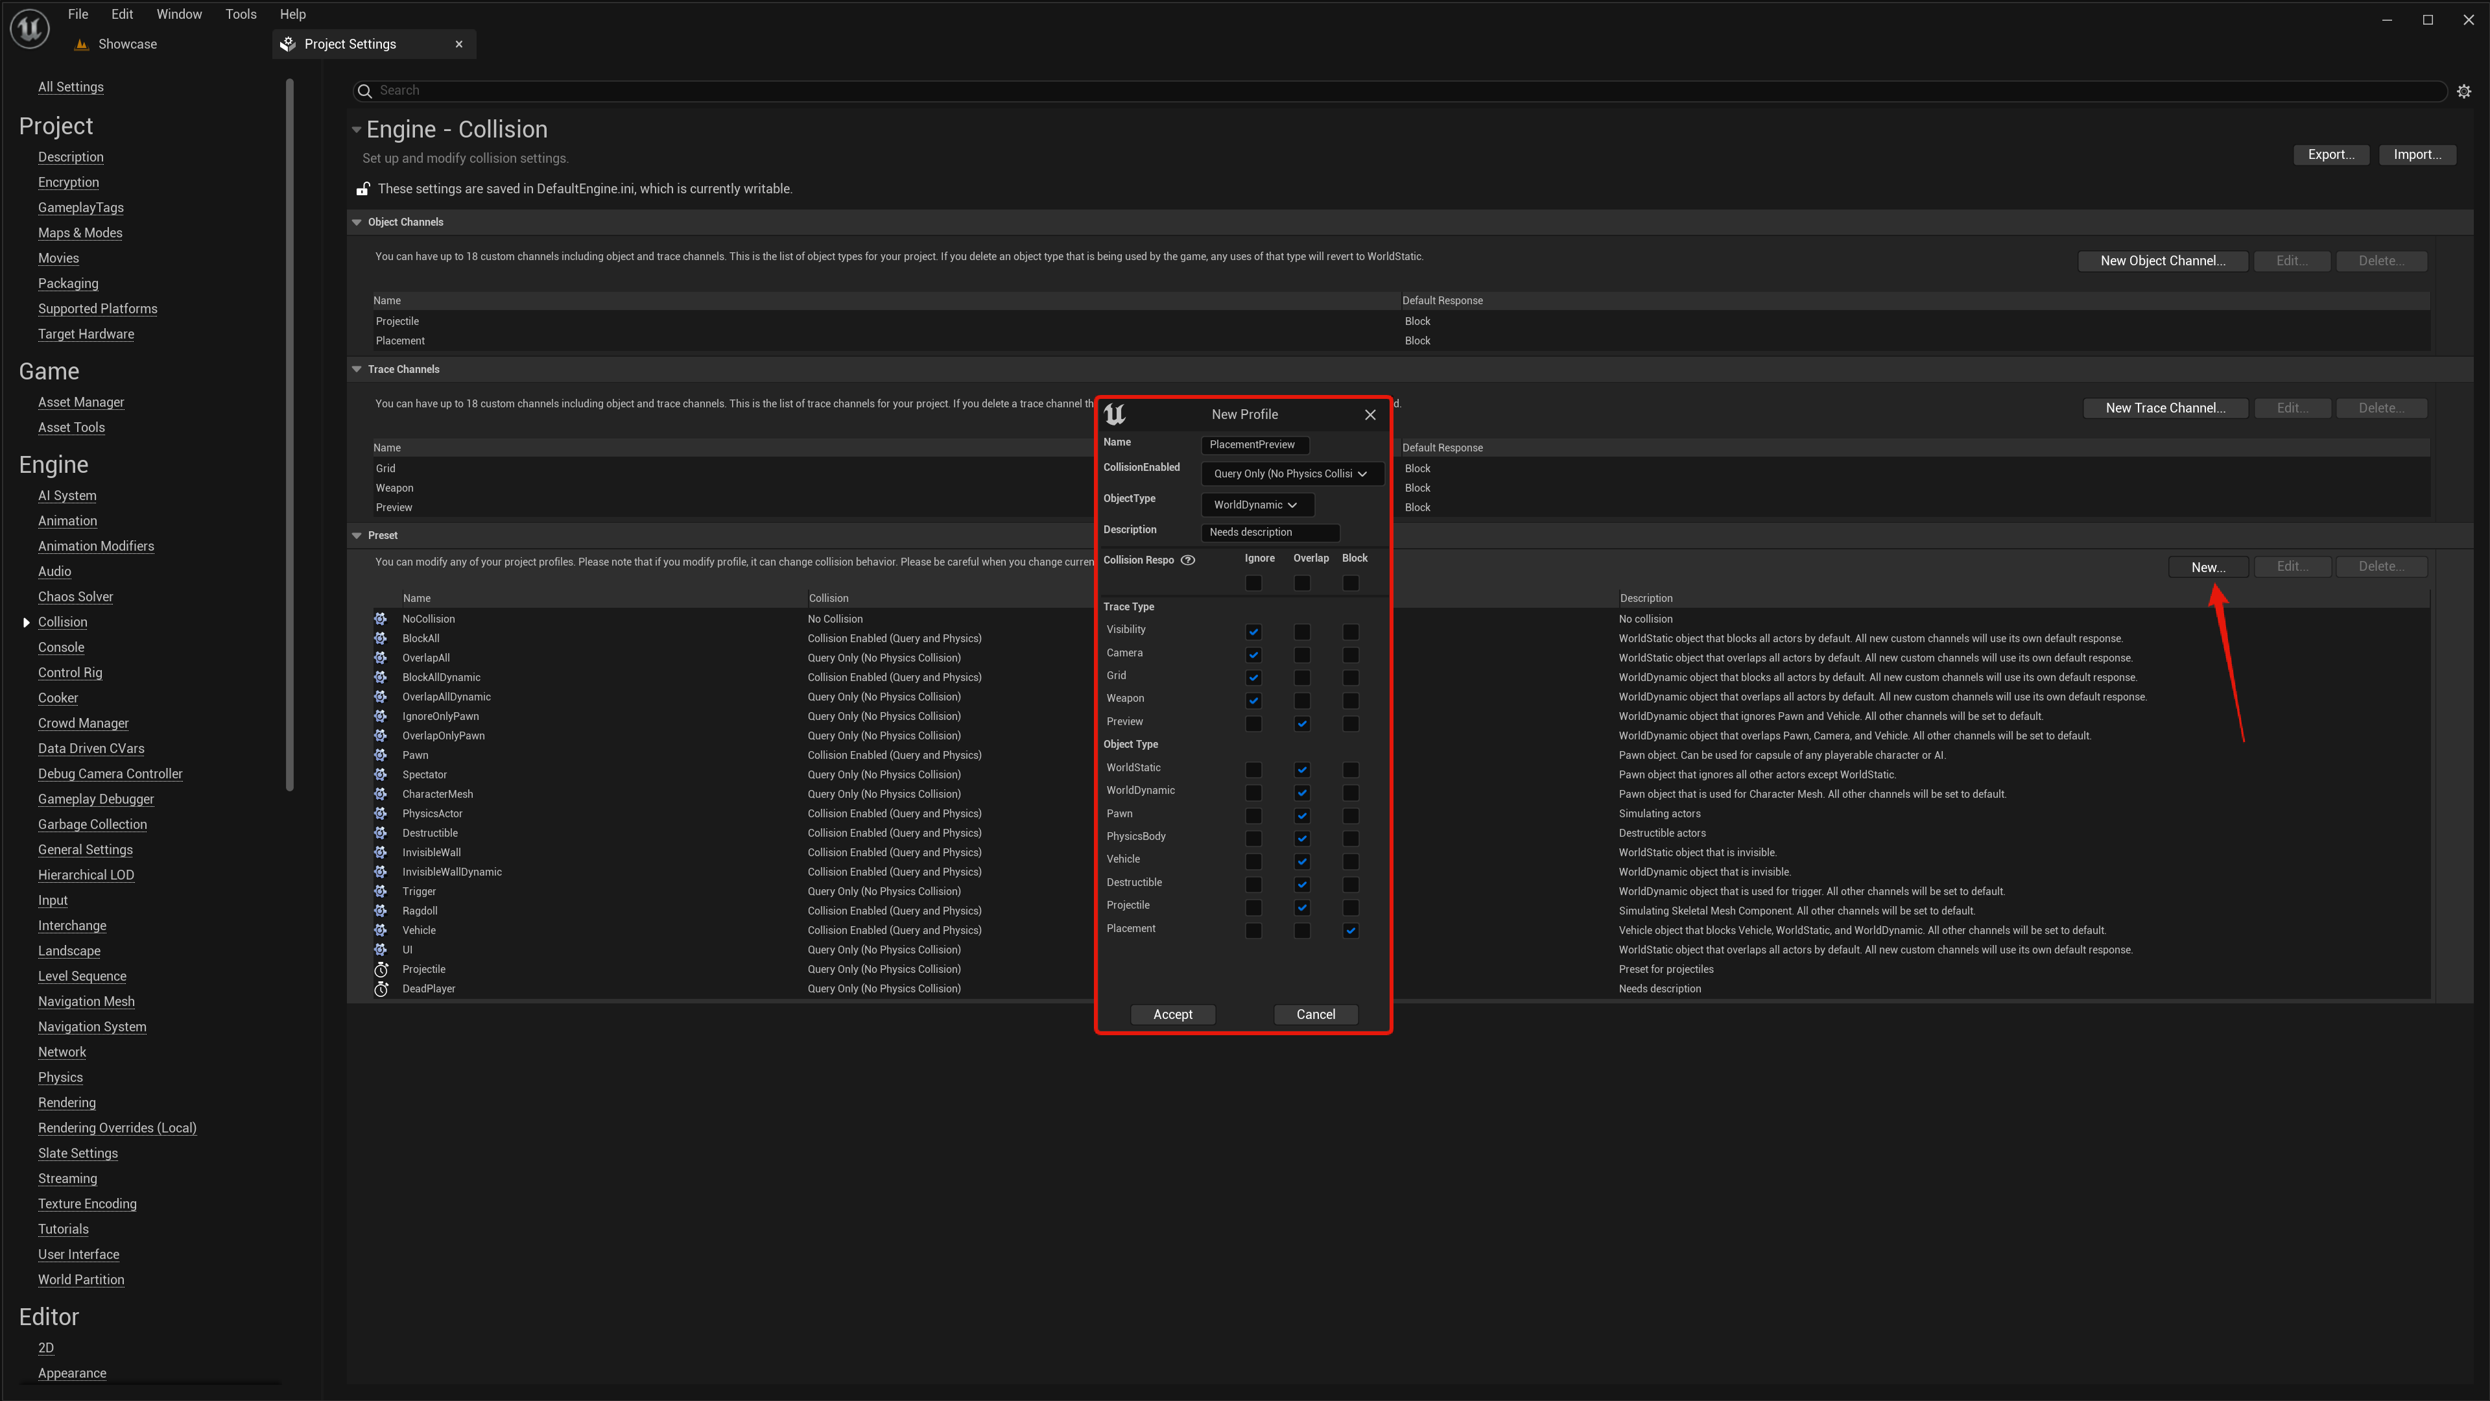
Task: Switch to the Showcase tab
Action: (x=126, y=45)
